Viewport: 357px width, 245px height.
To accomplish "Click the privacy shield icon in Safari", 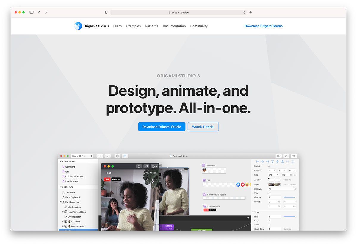I will tap(106, 12).
